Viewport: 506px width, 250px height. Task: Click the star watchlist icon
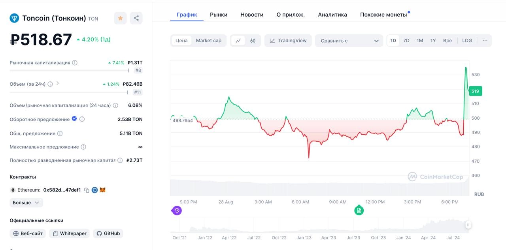click(121, 18)
